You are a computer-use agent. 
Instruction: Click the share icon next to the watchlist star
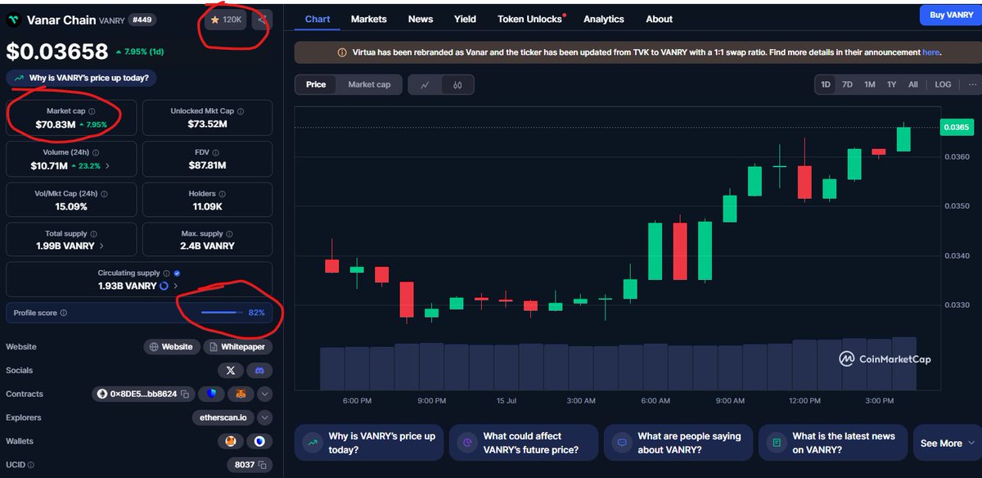tap(262, 19)
